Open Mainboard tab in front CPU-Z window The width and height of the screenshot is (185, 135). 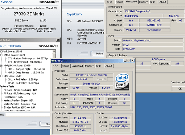click(77, 66)
